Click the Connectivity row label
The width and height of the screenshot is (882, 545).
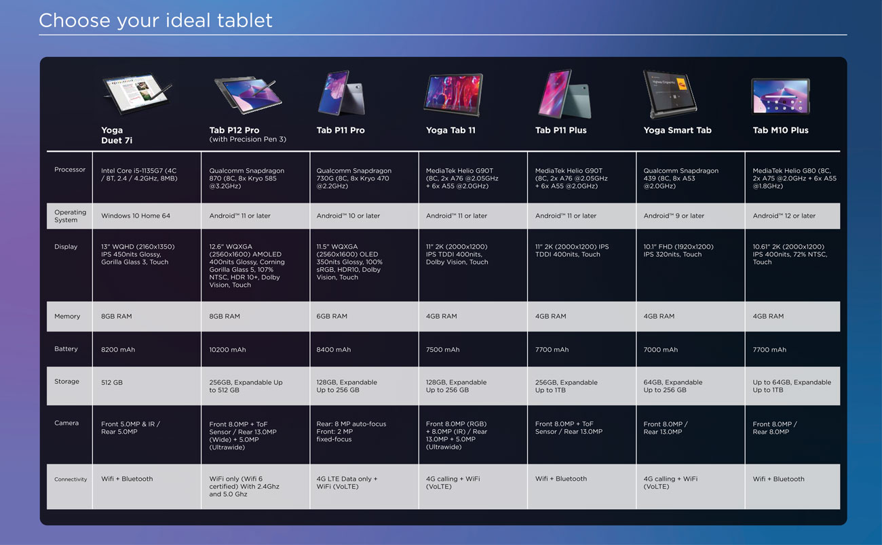71,479
